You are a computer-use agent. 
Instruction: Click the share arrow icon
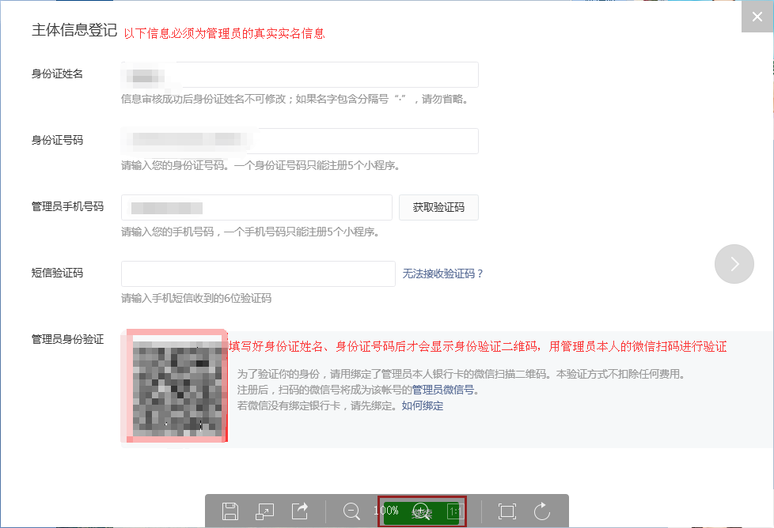(300, 511)
